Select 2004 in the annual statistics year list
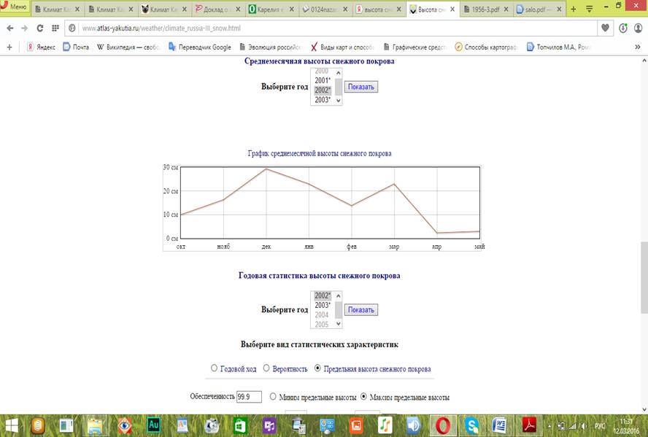648x437 pixels. coord(323,314)
